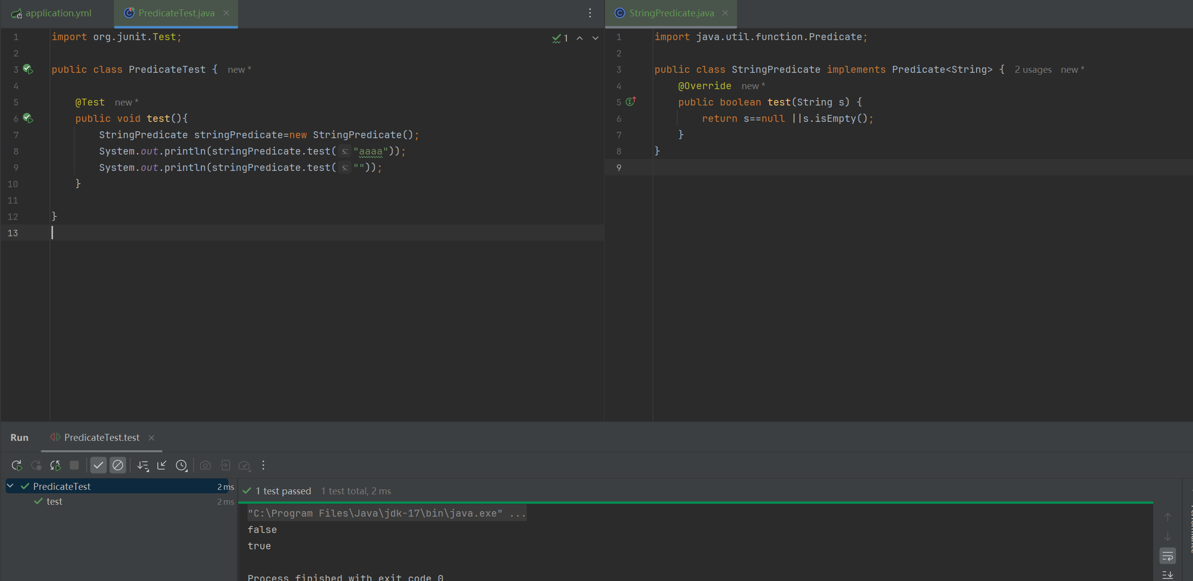Close the StringPredicate.java tab

[x=725, y=13]
